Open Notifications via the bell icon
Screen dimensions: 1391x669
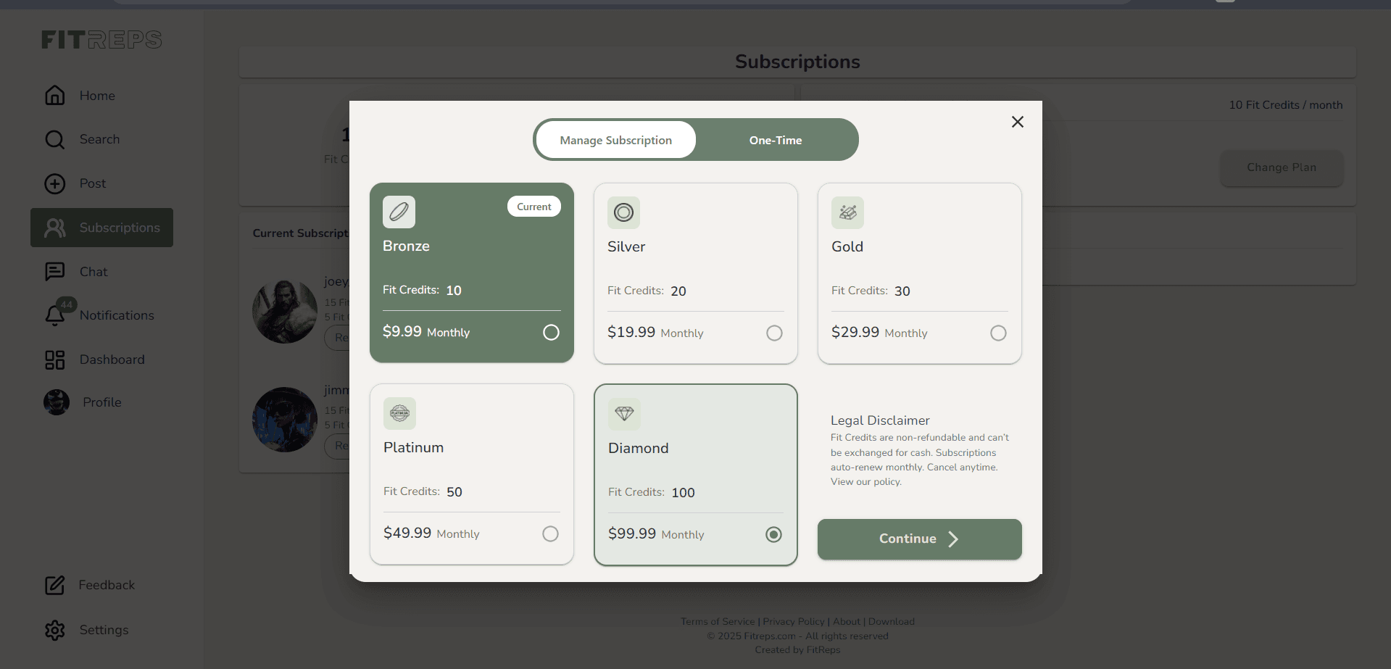[x=55, y=315]
